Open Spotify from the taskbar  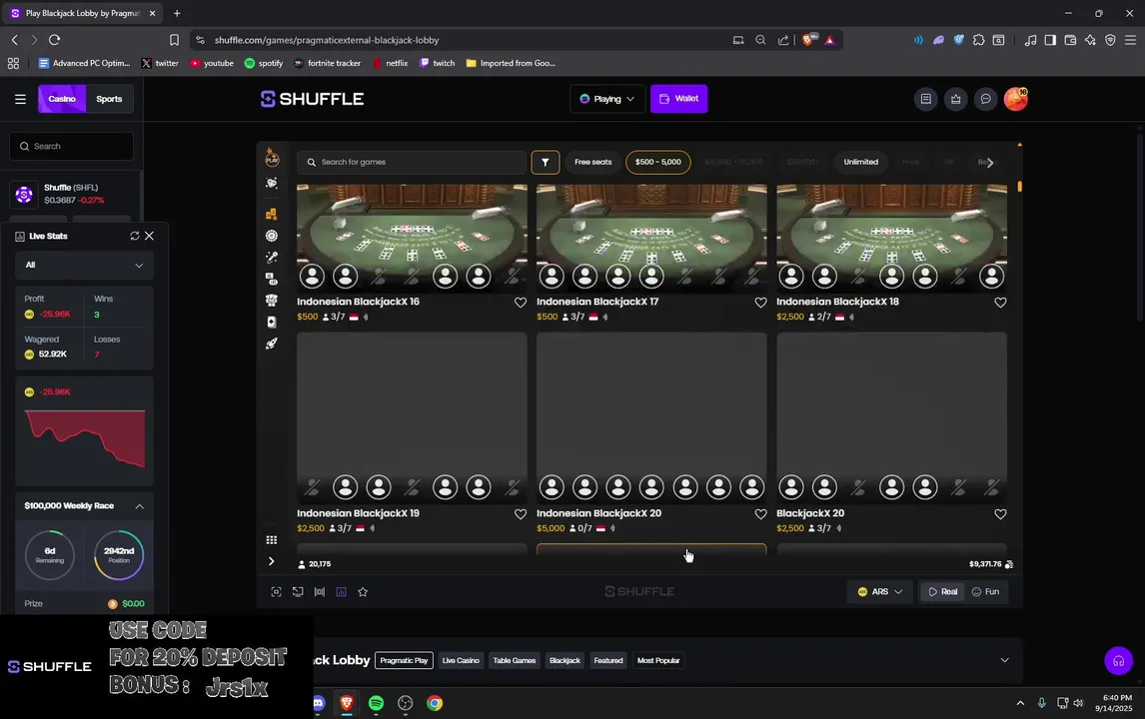[x=376, y=703]
